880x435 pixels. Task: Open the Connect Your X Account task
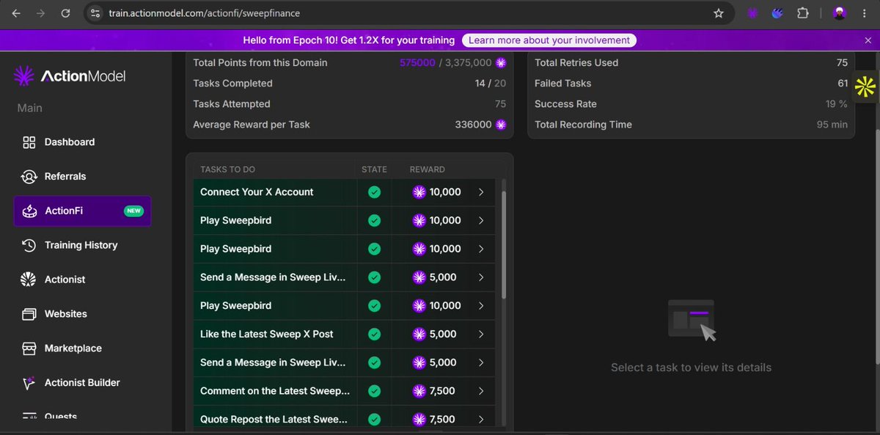[344, 192]
